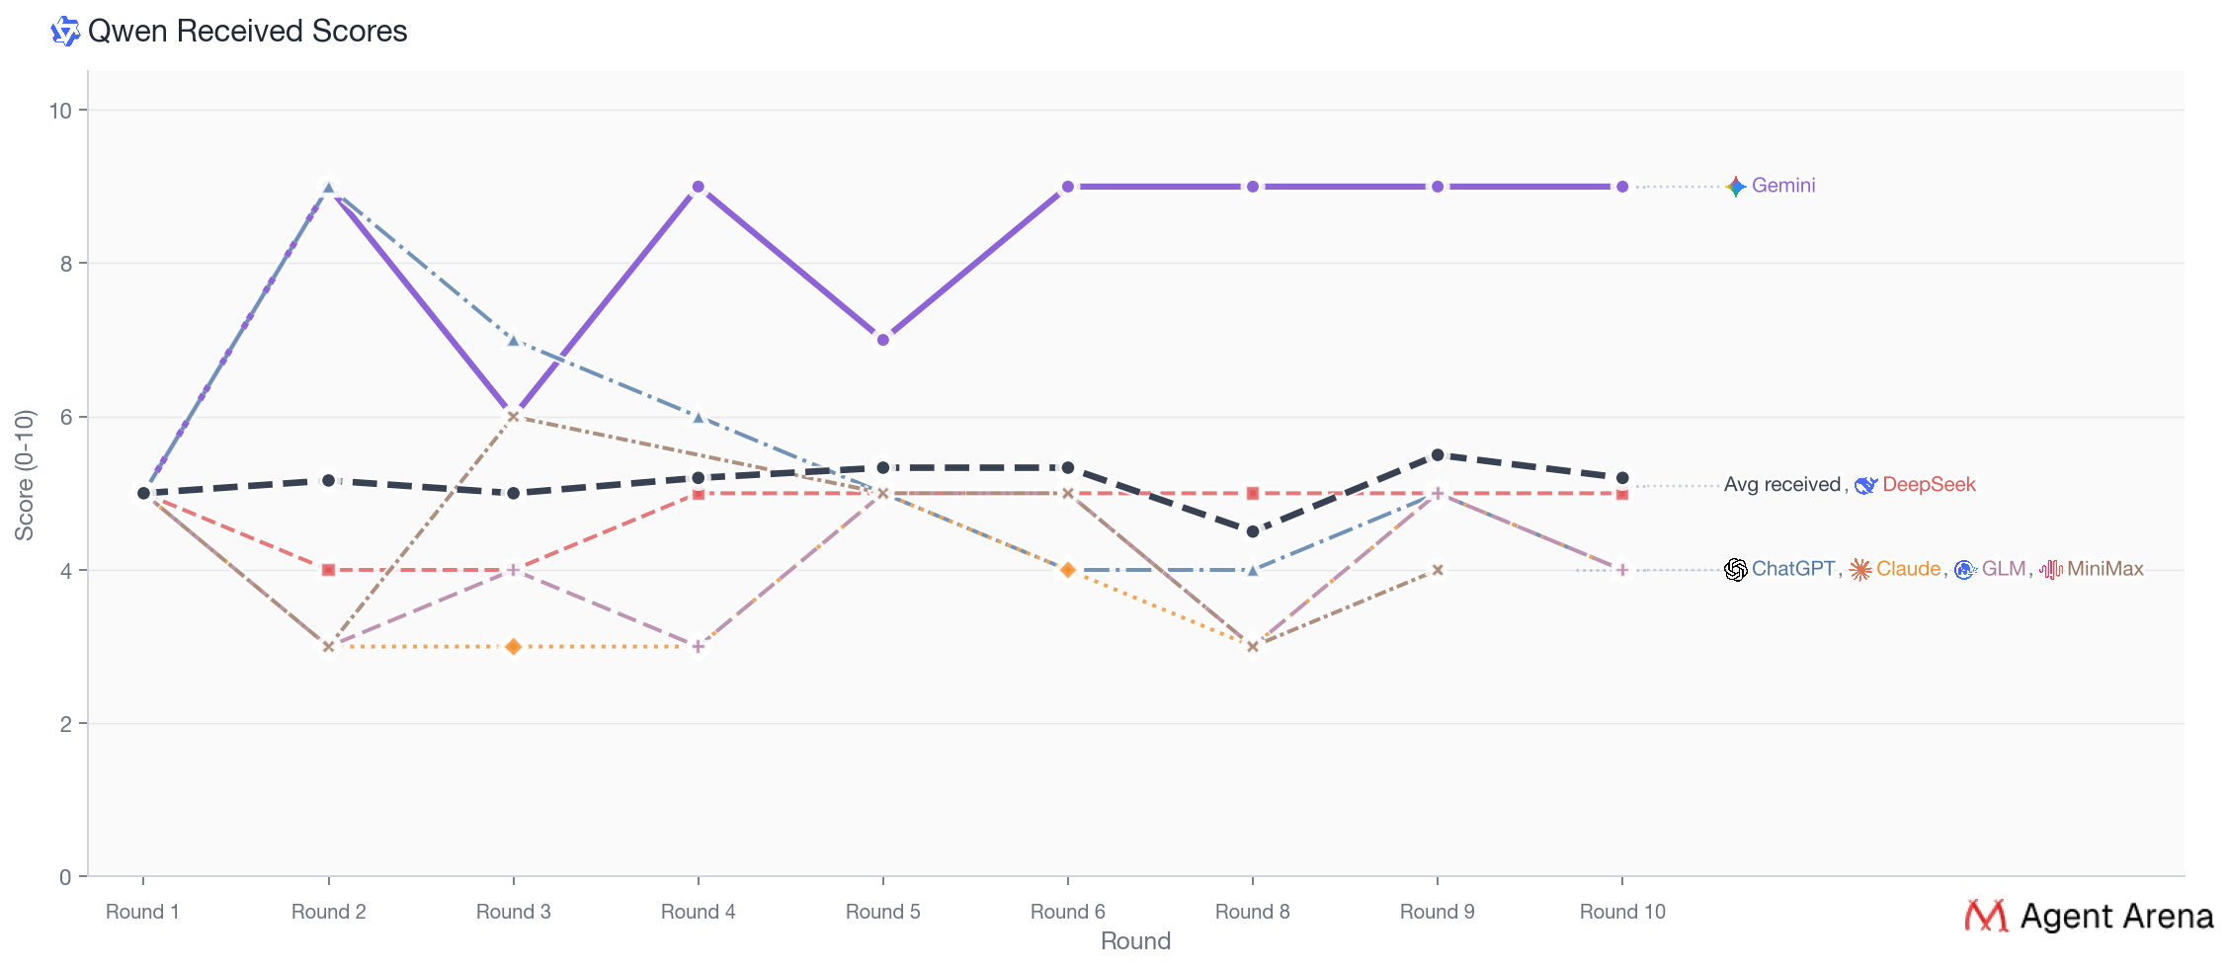Click the Claude starburst icon in the legend
The image size is (2230, 969).
tap(1860, 570)
